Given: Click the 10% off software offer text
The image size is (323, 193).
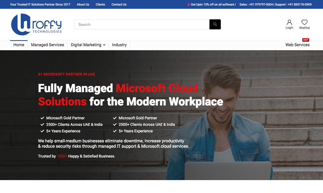Looking at the screenshot, I should coord(213,5).
